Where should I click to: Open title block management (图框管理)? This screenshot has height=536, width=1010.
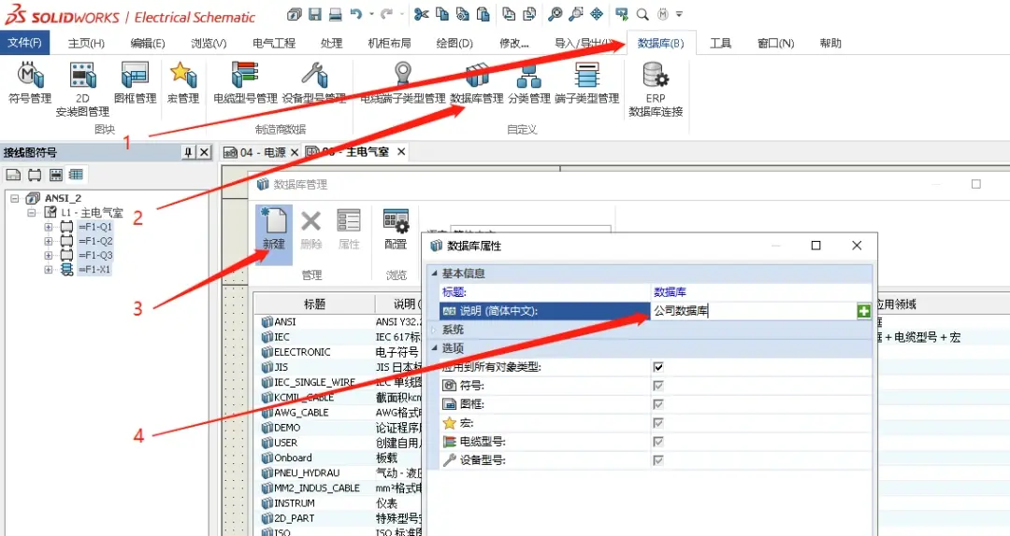point(136,83)
